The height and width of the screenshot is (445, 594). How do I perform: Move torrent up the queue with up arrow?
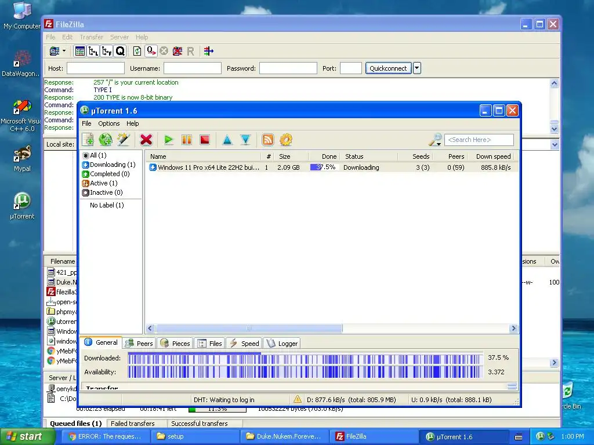[227, 140]
